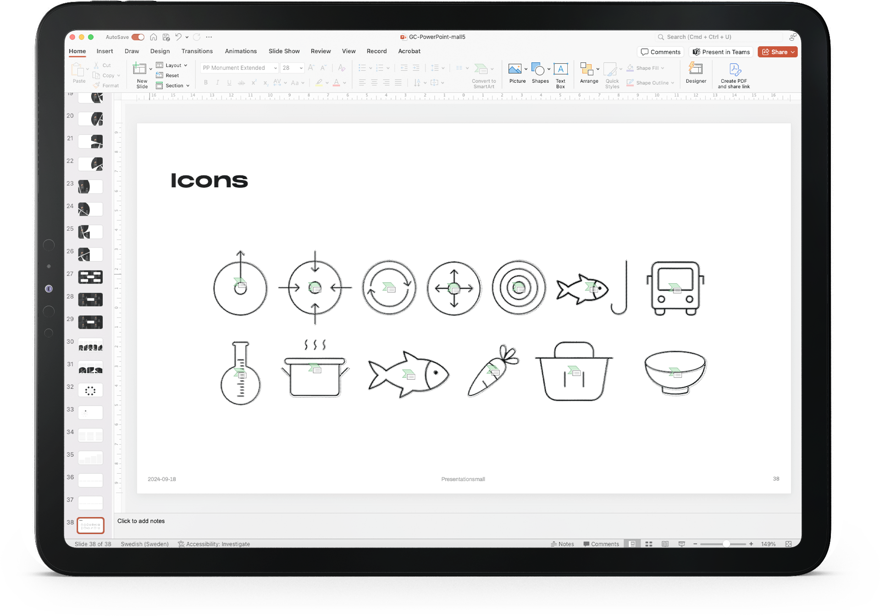Click the Reset button
The image size is (880, 616).
coord(168,75)
